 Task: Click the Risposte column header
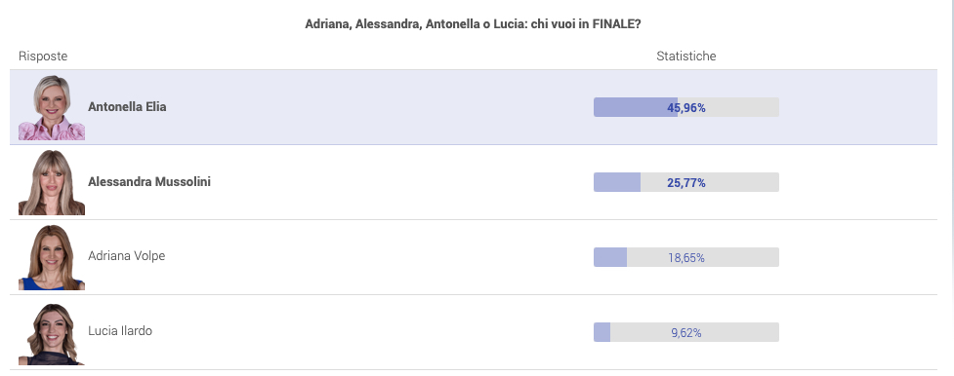coord(43,56)
